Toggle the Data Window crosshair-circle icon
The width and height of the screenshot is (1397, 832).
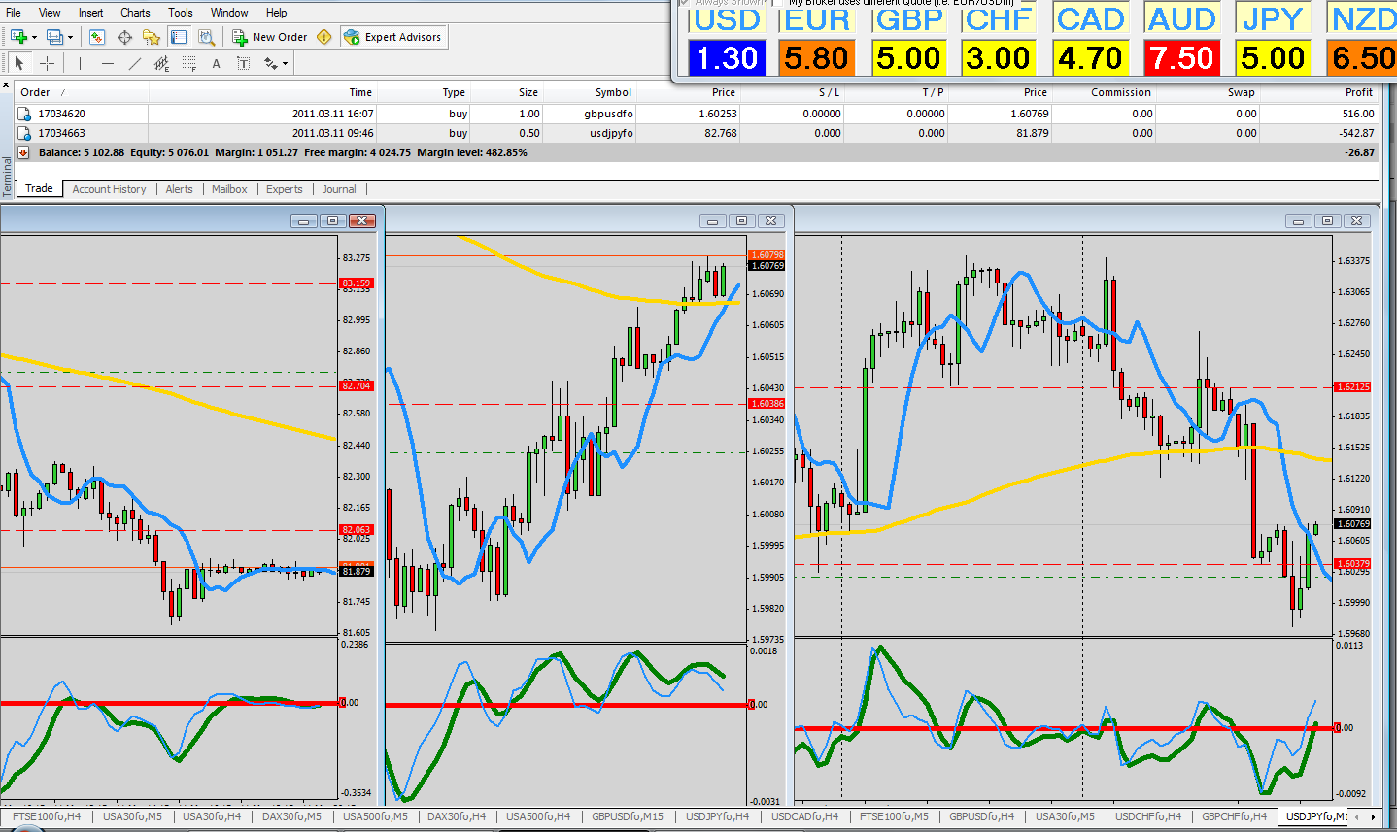(124, 37)
